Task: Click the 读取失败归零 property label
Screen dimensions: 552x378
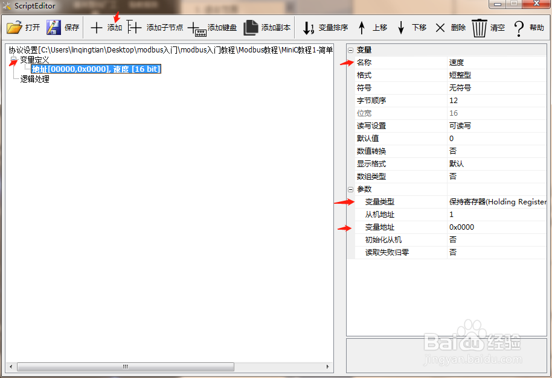Action: click(x=387, y=252)
